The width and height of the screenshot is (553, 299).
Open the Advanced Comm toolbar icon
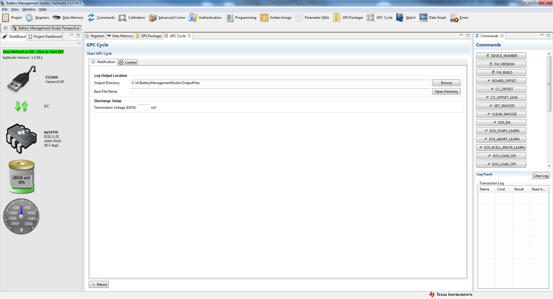(x=153, y=18)
